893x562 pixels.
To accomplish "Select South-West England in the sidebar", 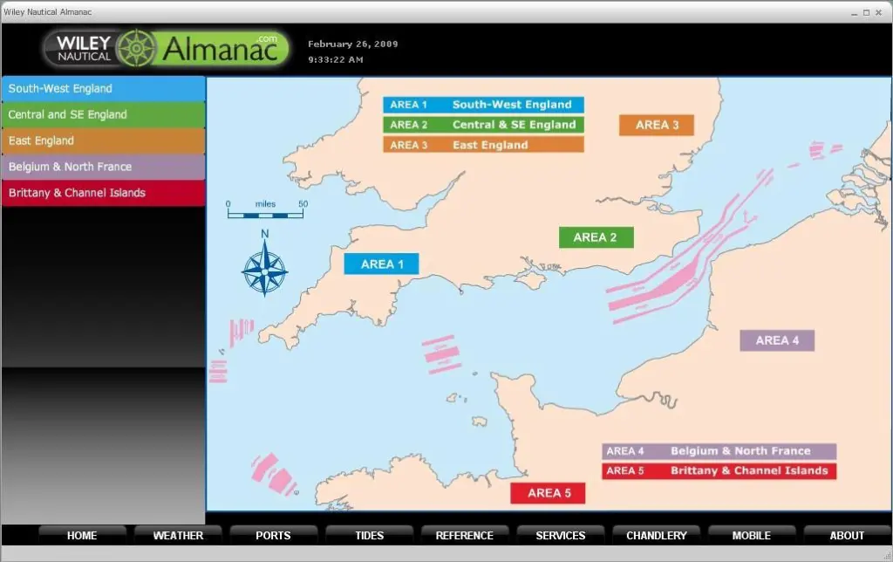I will click(x=103, y=89).
